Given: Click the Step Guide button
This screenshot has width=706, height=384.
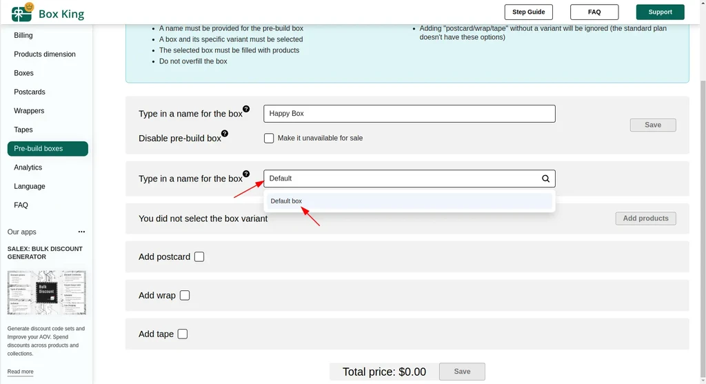Looking at the screenshot, I should (x=529, y=12).
